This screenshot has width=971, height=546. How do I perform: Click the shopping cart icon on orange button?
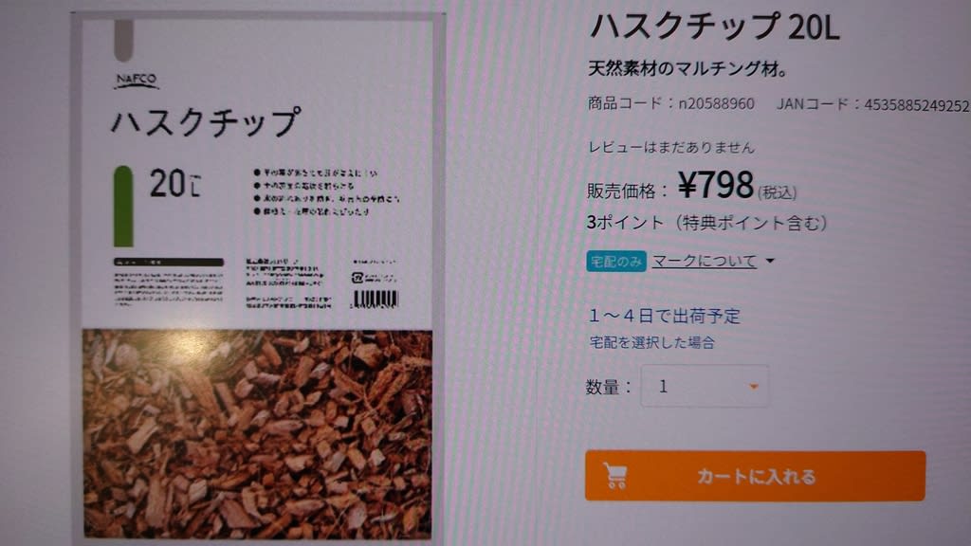coord(615,476)
